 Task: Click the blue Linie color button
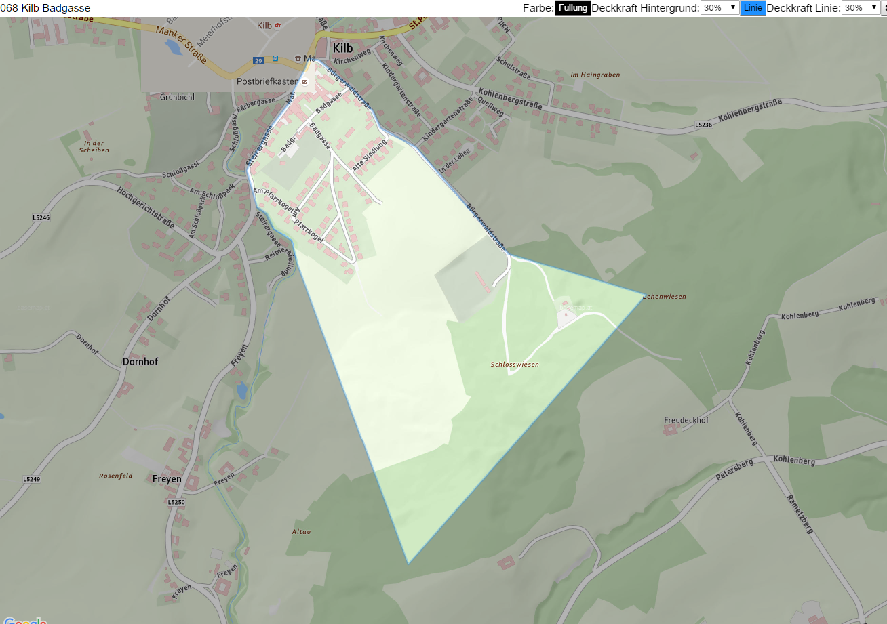(753, 8)
